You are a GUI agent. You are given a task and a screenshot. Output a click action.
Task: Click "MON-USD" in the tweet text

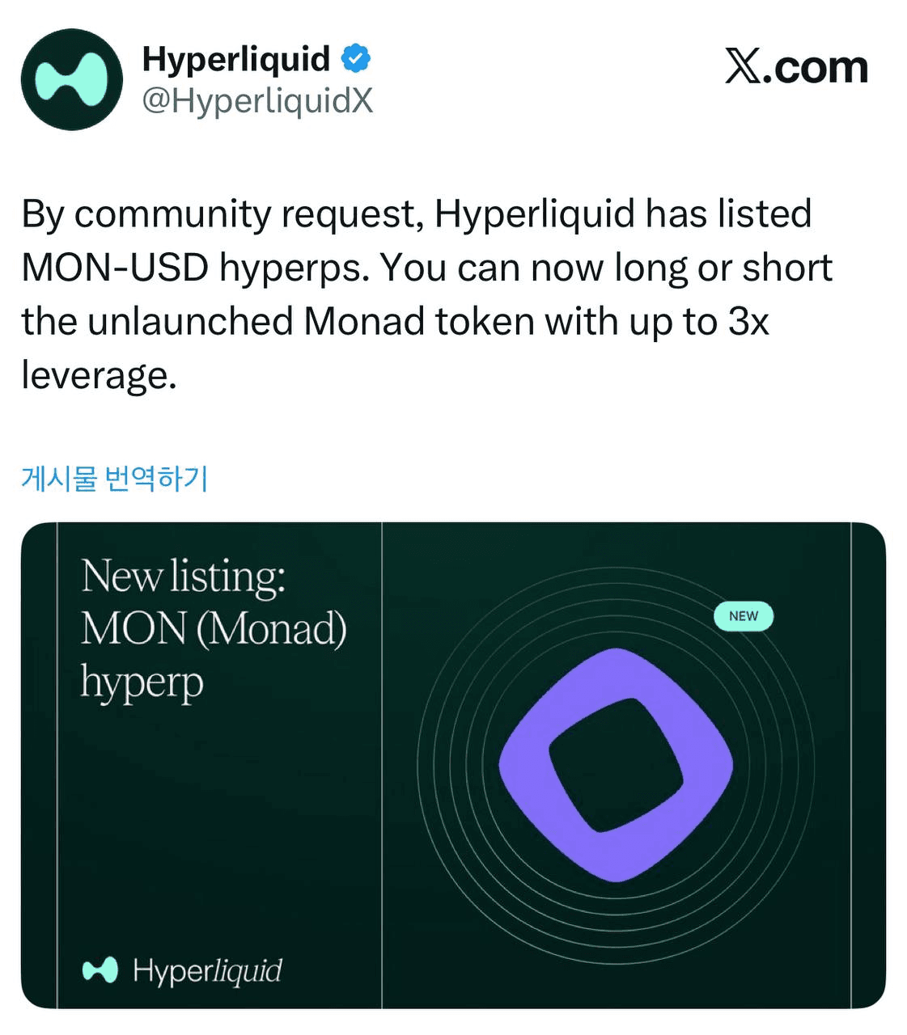pos(115,268)
